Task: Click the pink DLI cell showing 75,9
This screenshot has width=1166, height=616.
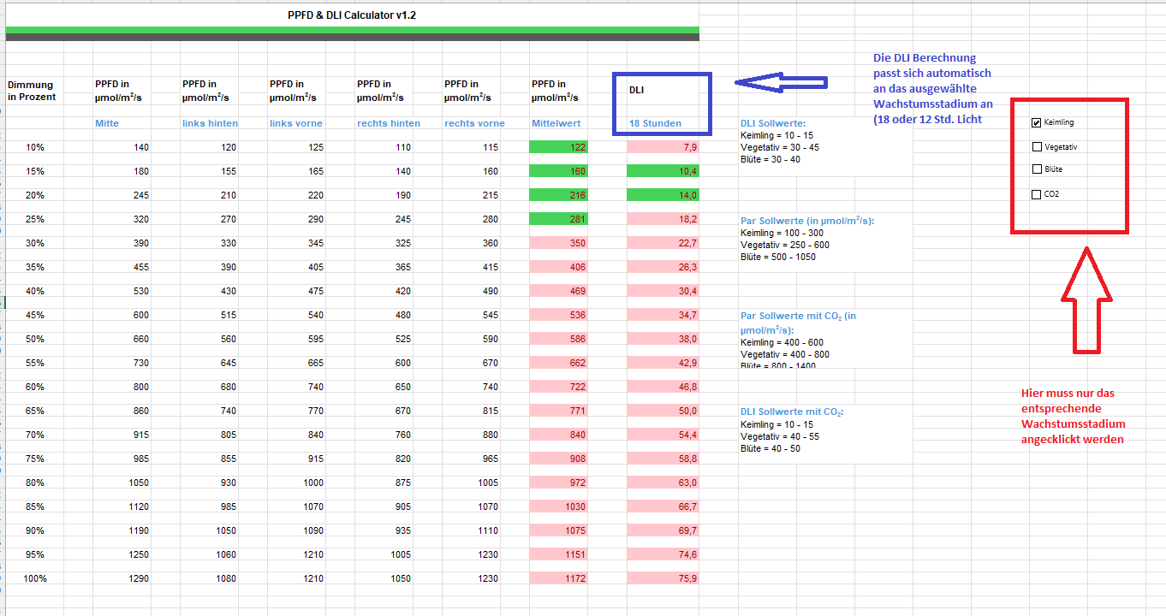Action: [663, 579]
